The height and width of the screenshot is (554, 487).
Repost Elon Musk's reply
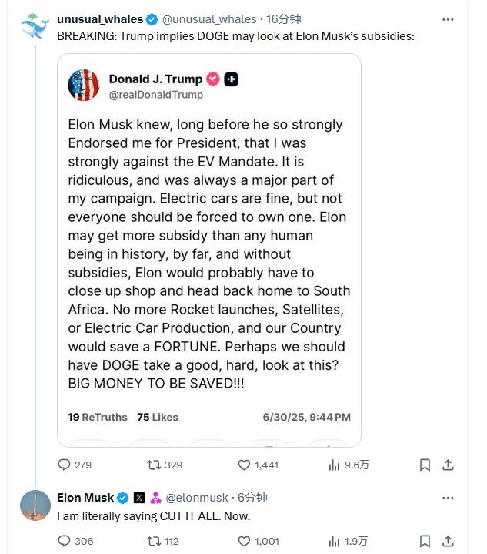click(x=154, y=541)
